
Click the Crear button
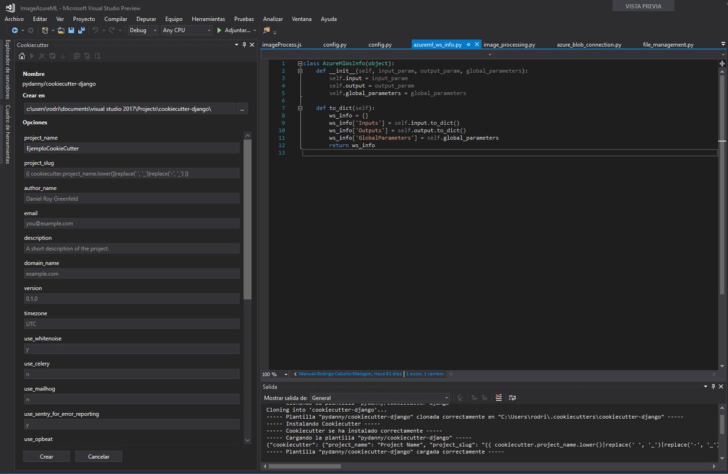click(x=46, y=456)
